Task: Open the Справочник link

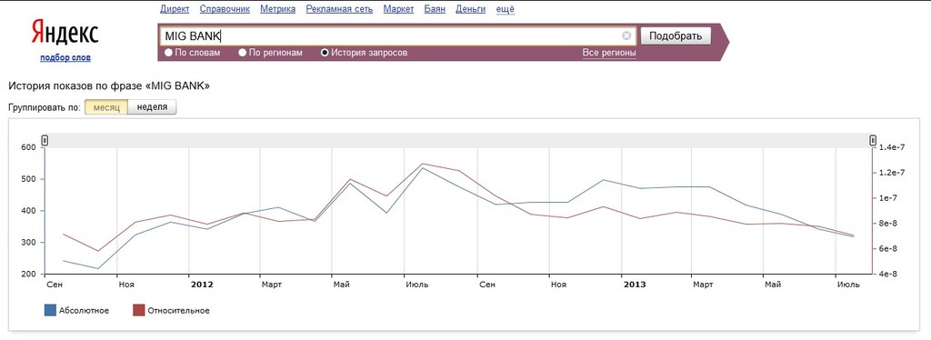Action: [225, 9]
